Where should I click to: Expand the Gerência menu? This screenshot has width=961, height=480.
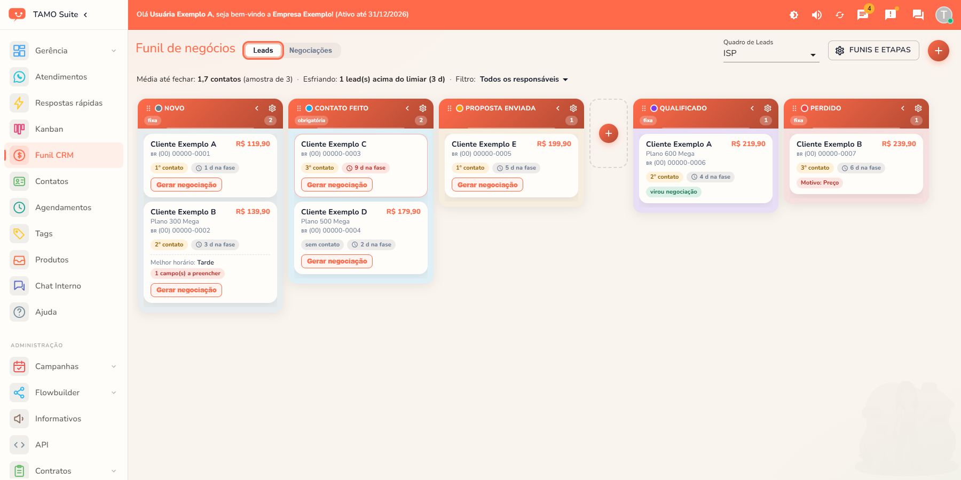[64, 51]
